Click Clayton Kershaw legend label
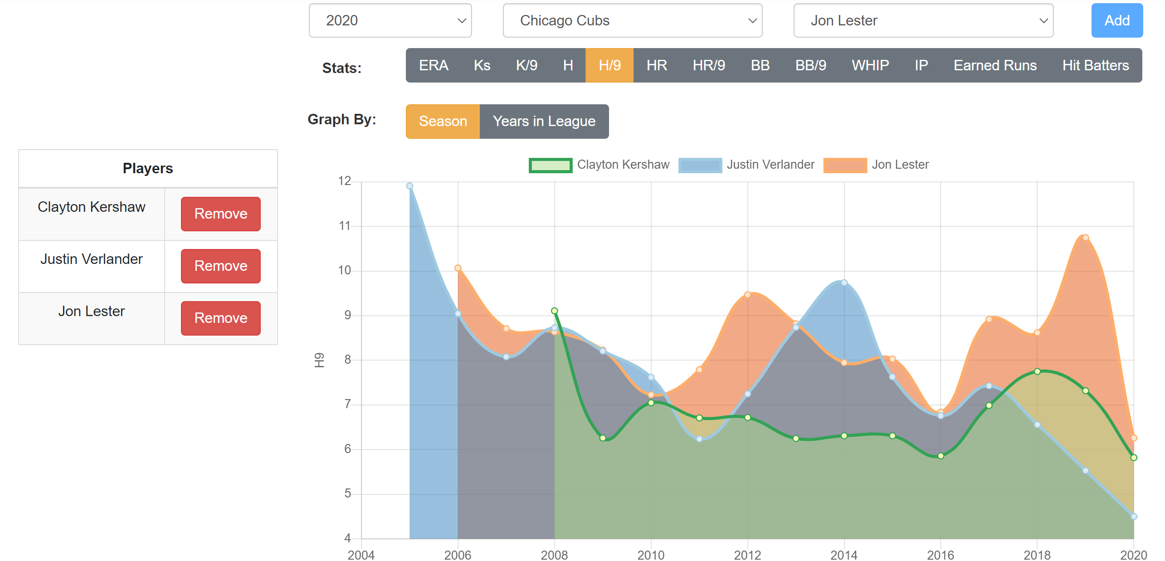 pos(623,165)
